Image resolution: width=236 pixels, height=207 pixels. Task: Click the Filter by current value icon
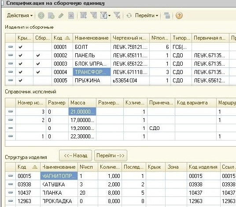94,15
